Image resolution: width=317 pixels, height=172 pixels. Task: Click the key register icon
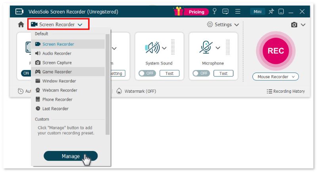tap(214, 11)
